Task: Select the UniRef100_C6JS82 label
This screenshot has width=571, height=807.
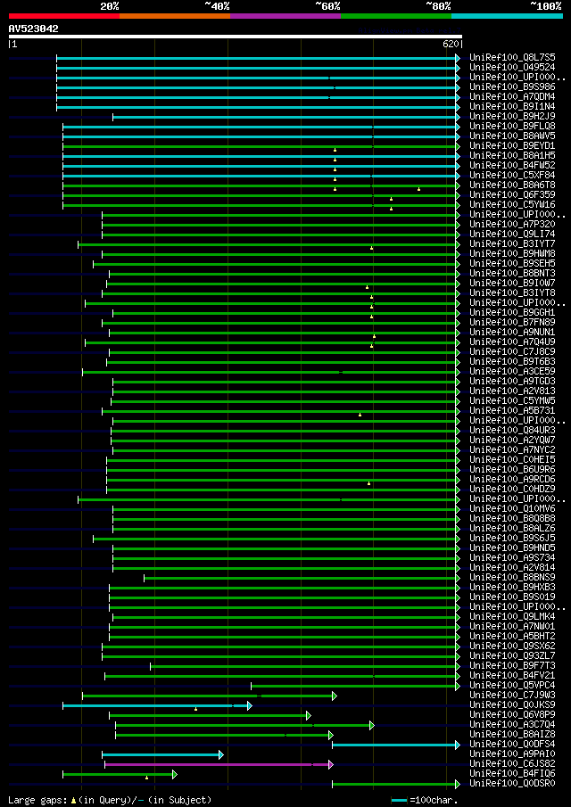Action: [x=512, y=764]
